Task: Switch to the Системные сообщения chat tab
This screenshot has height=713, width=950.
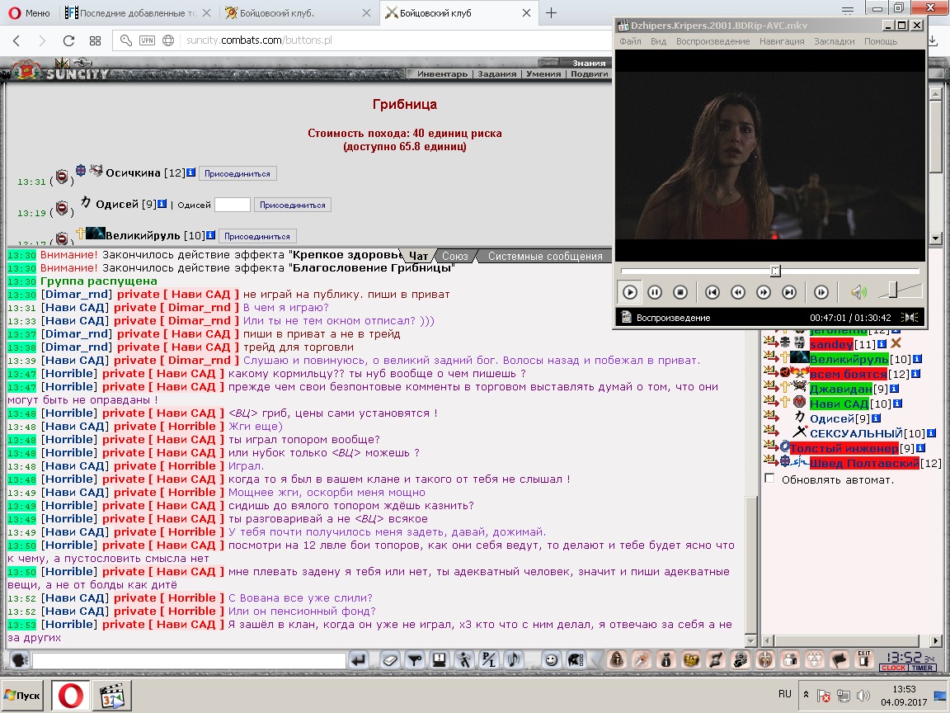Action: point(545,256)
